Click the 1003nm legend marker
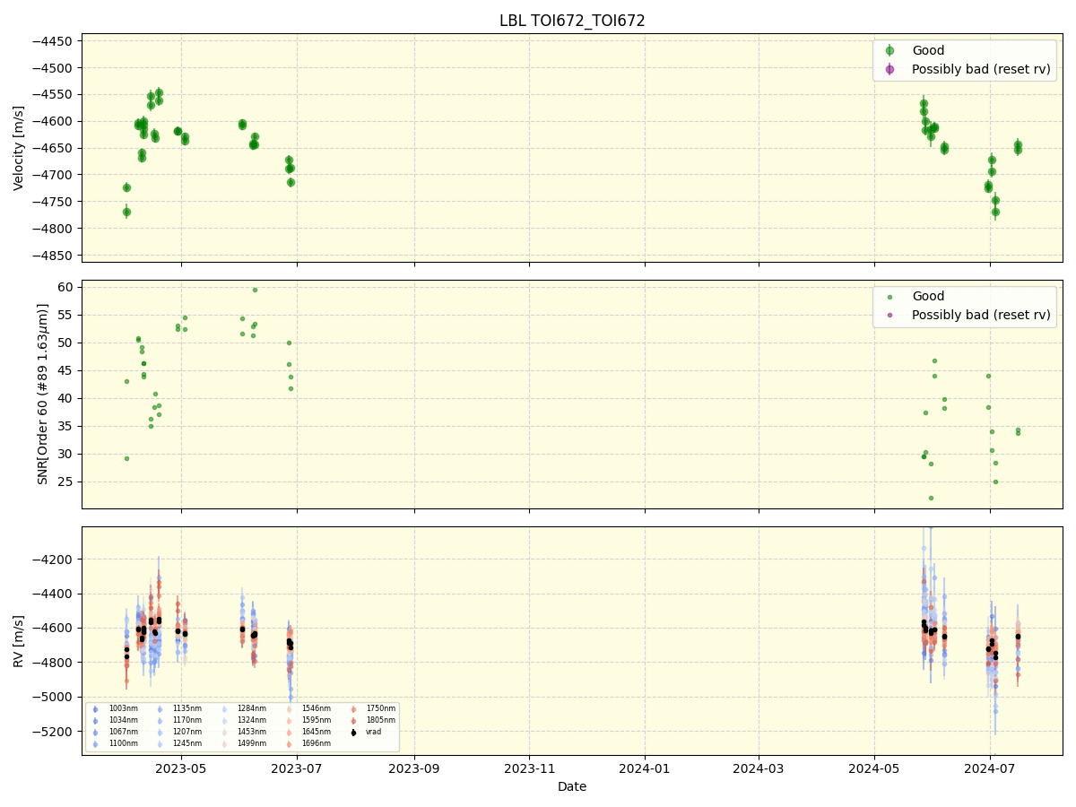Image resolution: width=1076 pixels, height=807 pixels. pos(95,709)
